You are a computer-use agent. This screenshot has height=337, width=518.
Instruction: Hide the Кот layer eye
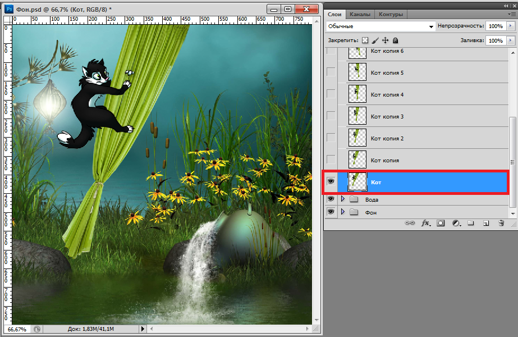[331, 181]
